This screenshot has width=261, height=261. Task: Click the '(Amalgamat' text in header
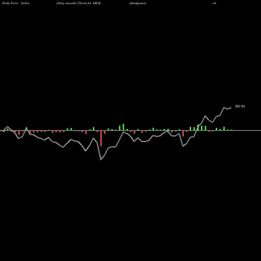pyautogui.click(x=137, y=3)
